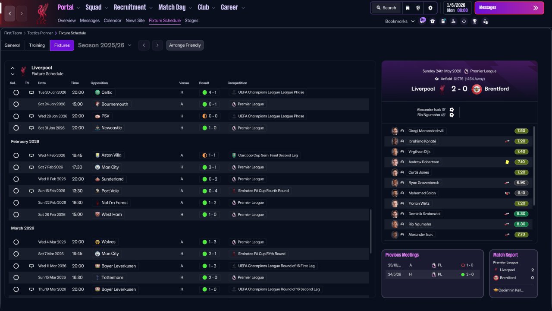Viewport: 552px width, 311px height.
Task: Select the PSV fixture radio button
Action: coord(16,116)
